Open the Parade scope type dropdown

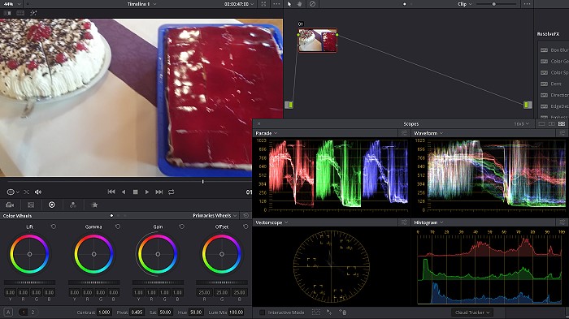267,133
